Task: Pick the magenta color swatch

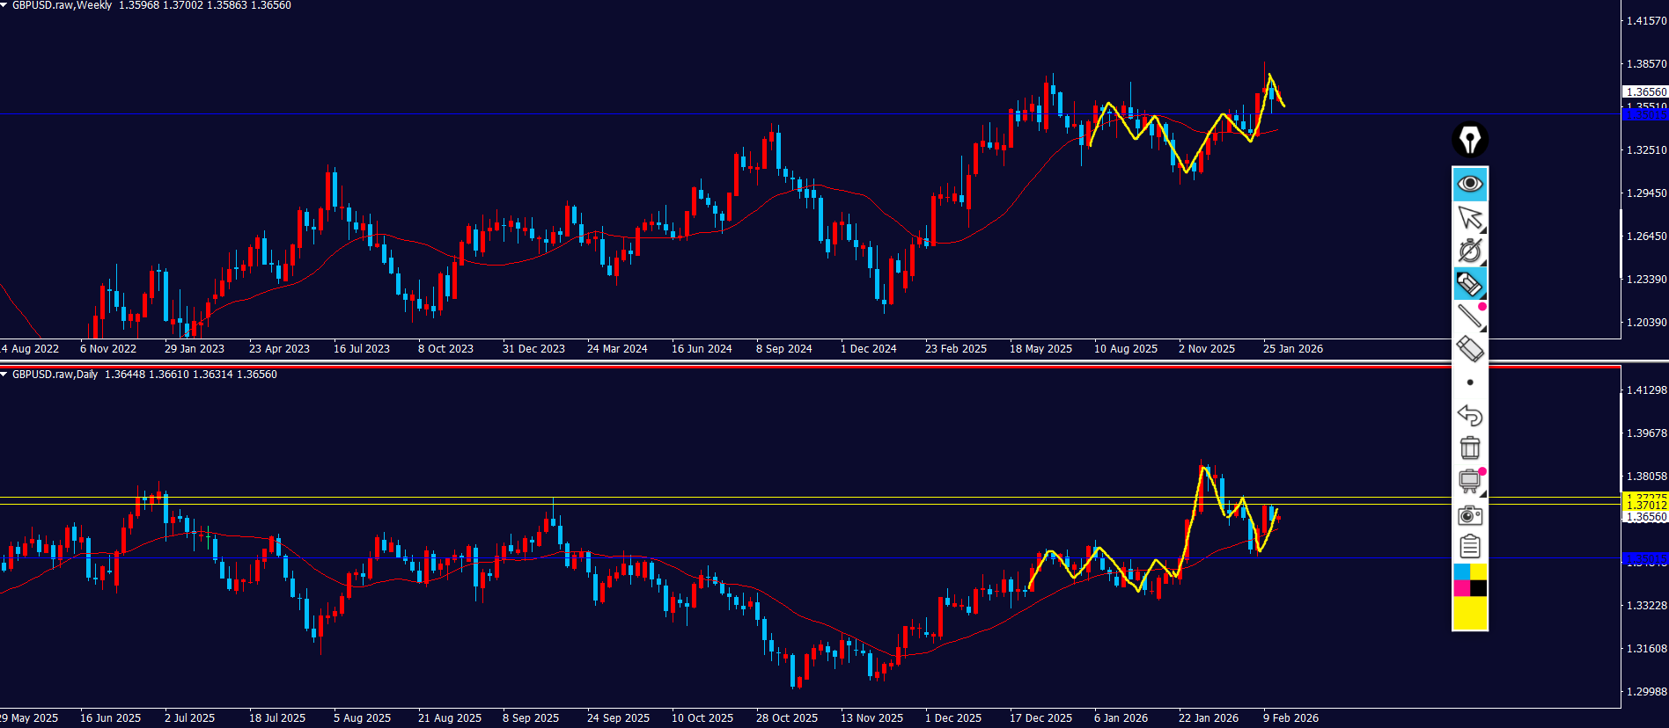Action: click(x=1461, y=588)
